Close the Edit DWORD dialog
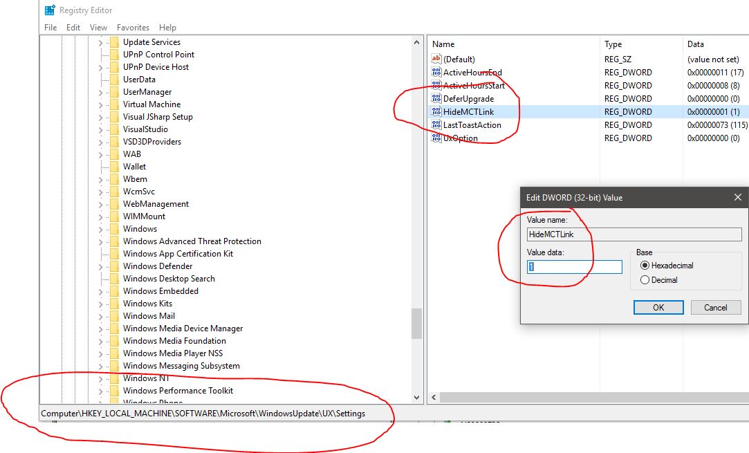Screen dimensions: 749x453 pos(737,197)
